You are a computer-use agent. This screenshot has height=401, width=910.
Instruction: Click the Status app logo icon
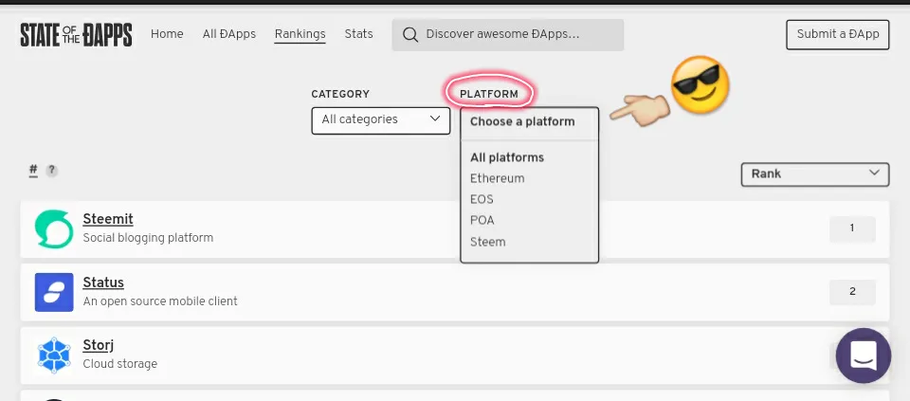point(54,293)
